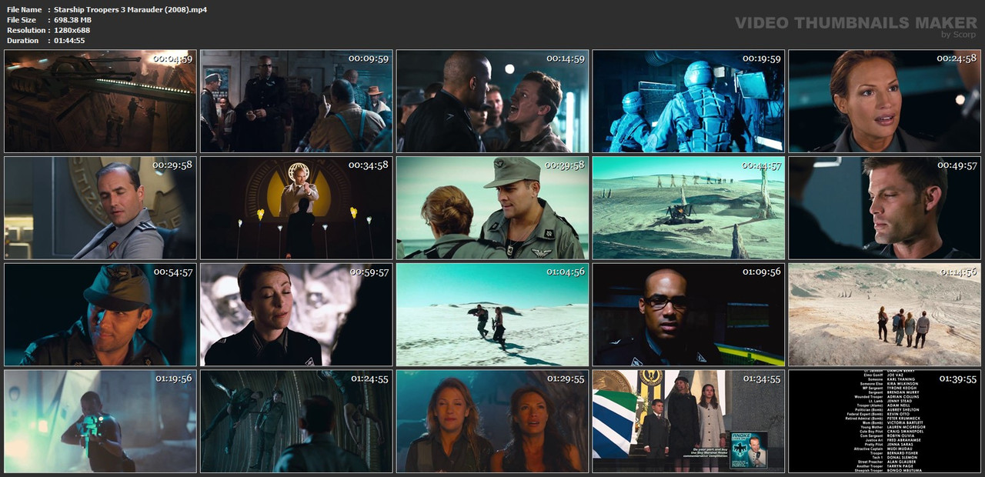This screenshot has width=985, height=477.
Task: Select the thumbnail timestamped 01:04:56
Action: pos(492,315)
